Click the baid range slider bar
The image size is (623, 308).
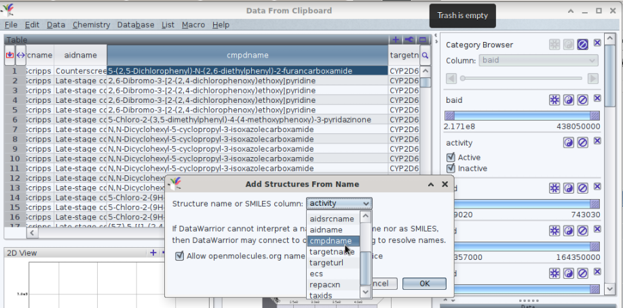point(521,115)
